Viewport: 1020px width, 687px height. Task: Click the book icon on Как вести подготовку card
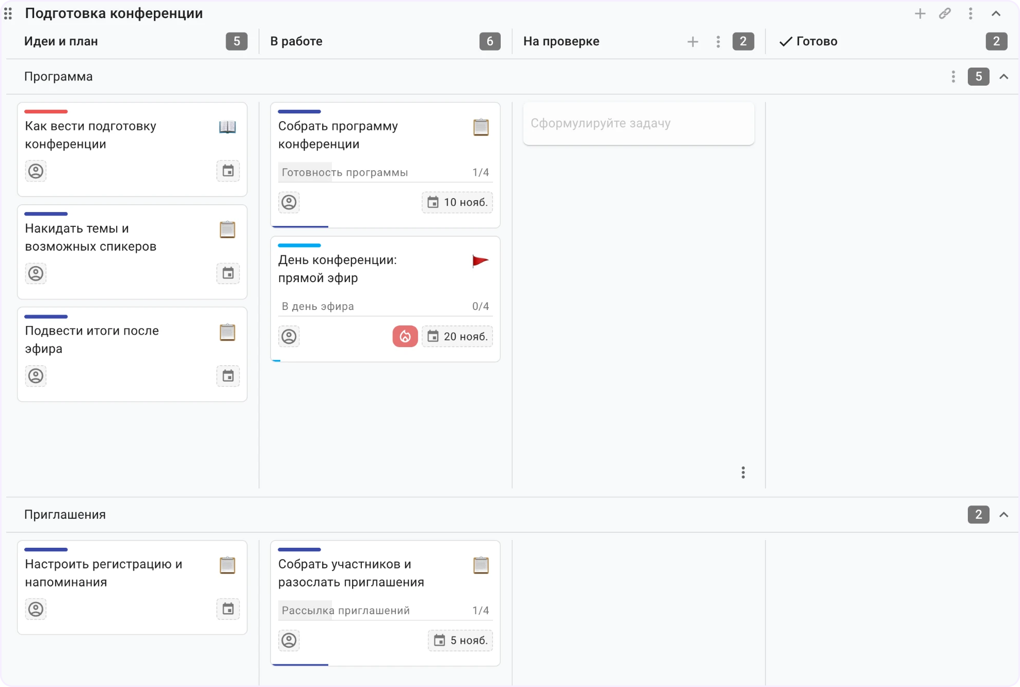click(227, 127)
